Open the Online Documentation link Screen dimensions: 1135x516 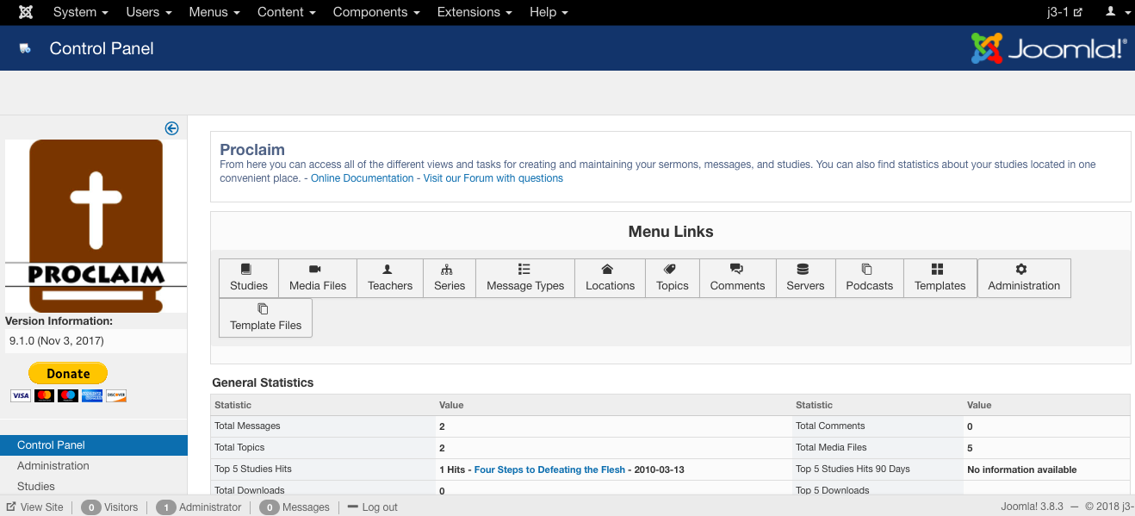pos(363,178)
